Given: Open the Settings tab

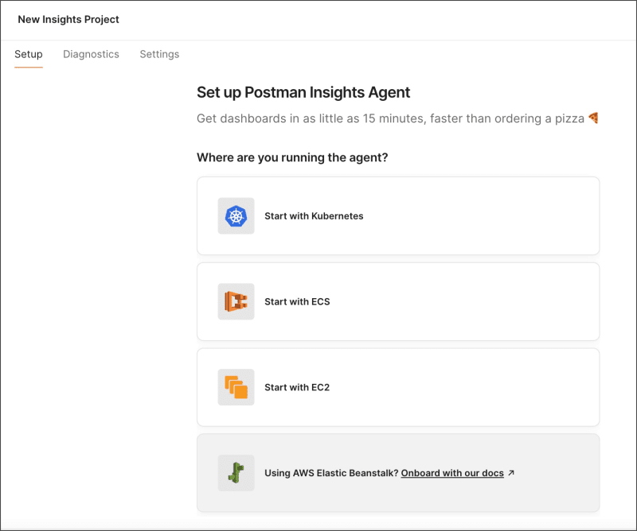Looking at the screenshot, I should pyautogui.click(x=159, y=54).
